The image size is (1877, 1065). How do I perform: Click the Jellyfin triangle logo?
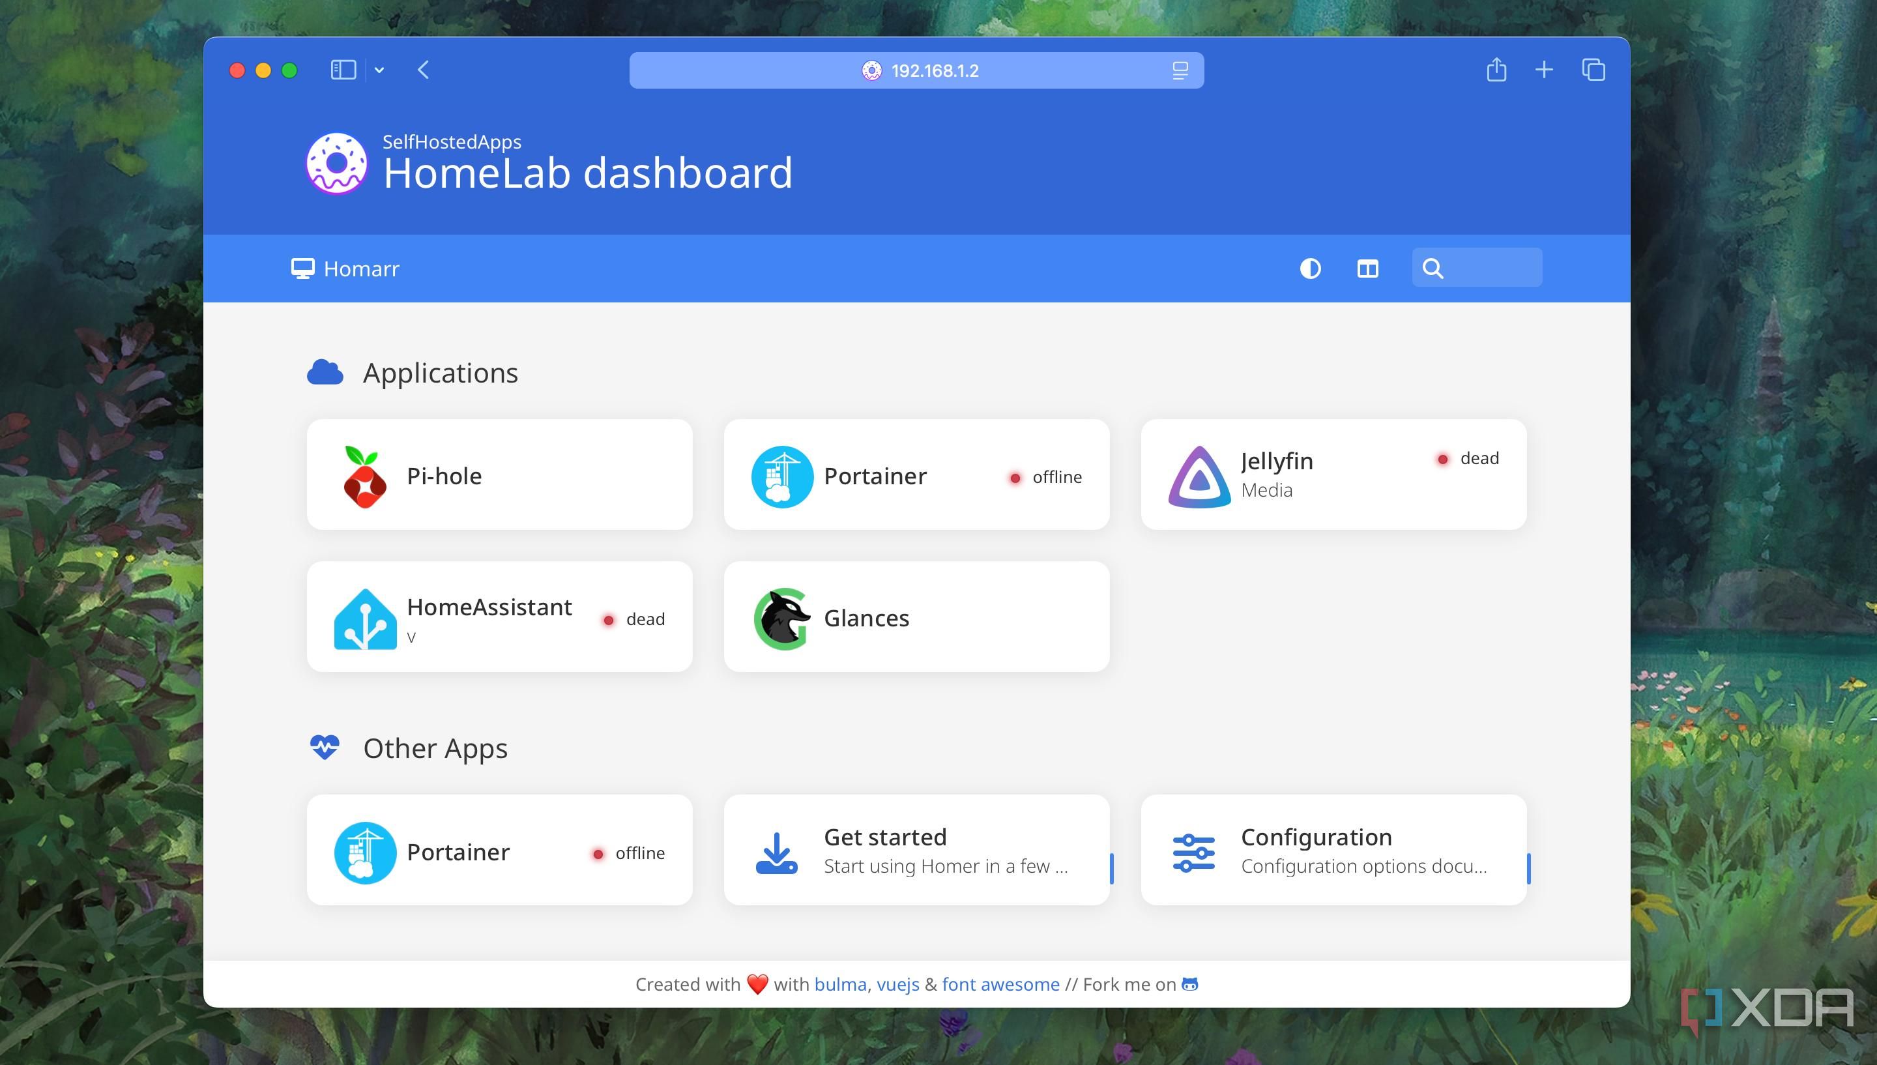1199,476
